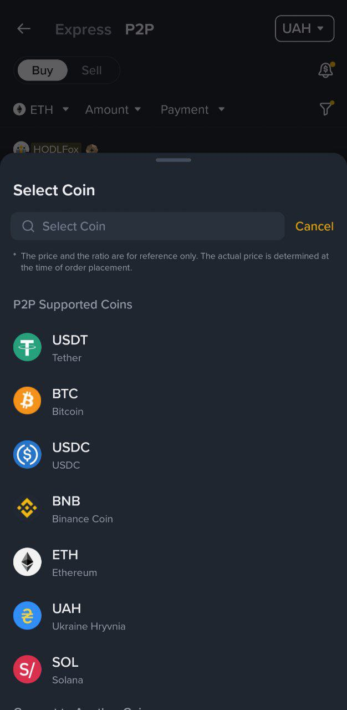Expand the ETH coin dropdown
The height and width of the screenshot is (710, 347).
(42, 110)
